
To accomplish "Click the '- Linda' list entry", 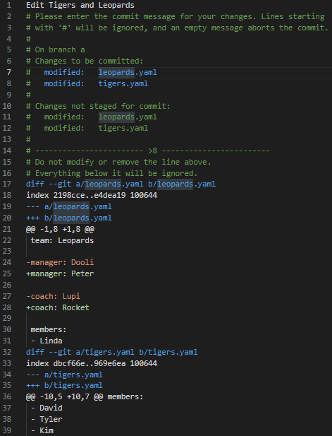I will tap(47, 341).
